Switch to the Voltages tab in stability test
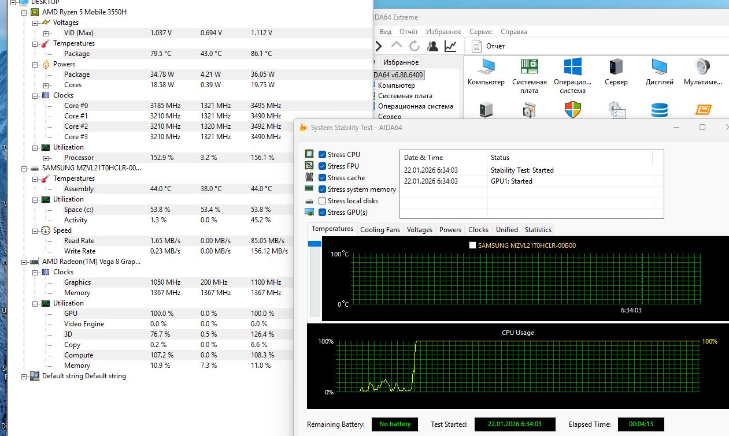 pos(420,230)
